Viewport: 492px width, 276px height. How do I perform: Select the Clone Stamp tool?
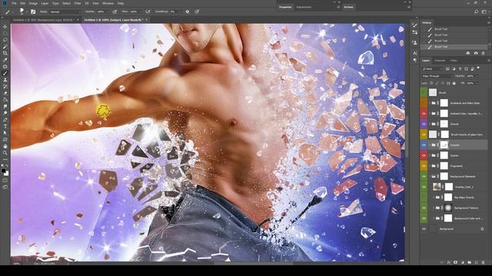[5, 80]
